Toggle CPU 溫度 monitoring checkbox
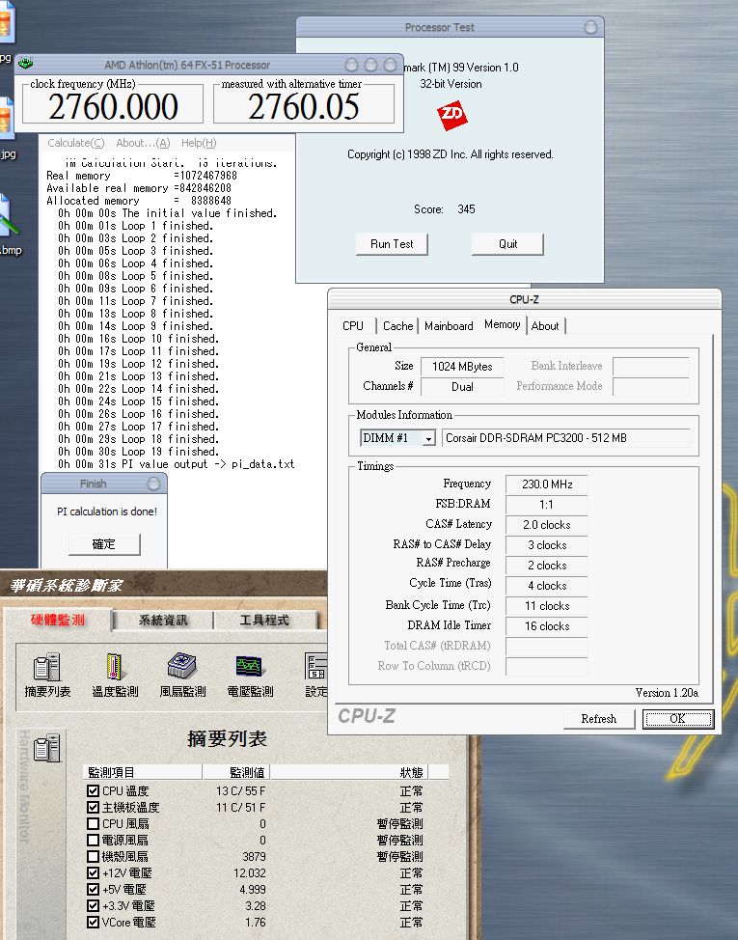The image size is (738, 940). coord(93,790)
